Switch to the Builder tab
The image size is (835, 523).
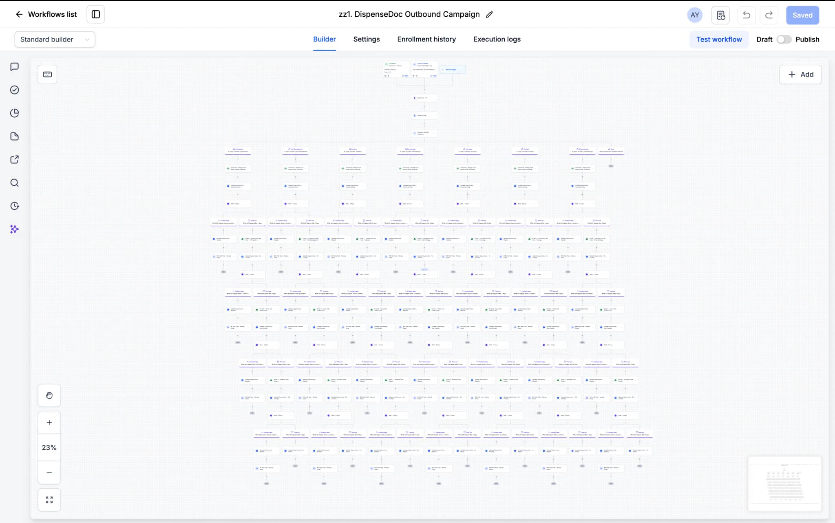pyautogui.click(x=325, y=40)
